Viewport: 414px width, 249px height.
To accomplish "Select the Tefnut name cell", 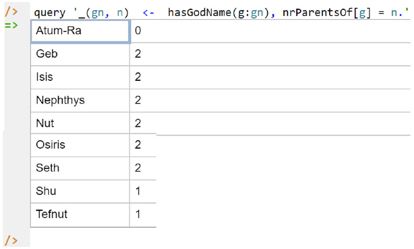I will point(80,215).
